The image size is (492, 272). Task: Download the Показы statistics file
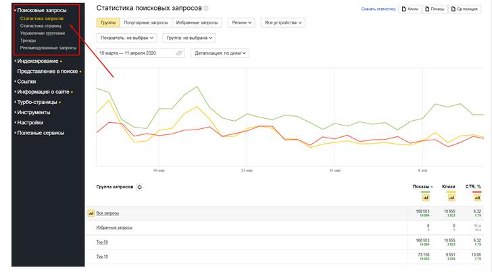(435, 9)
